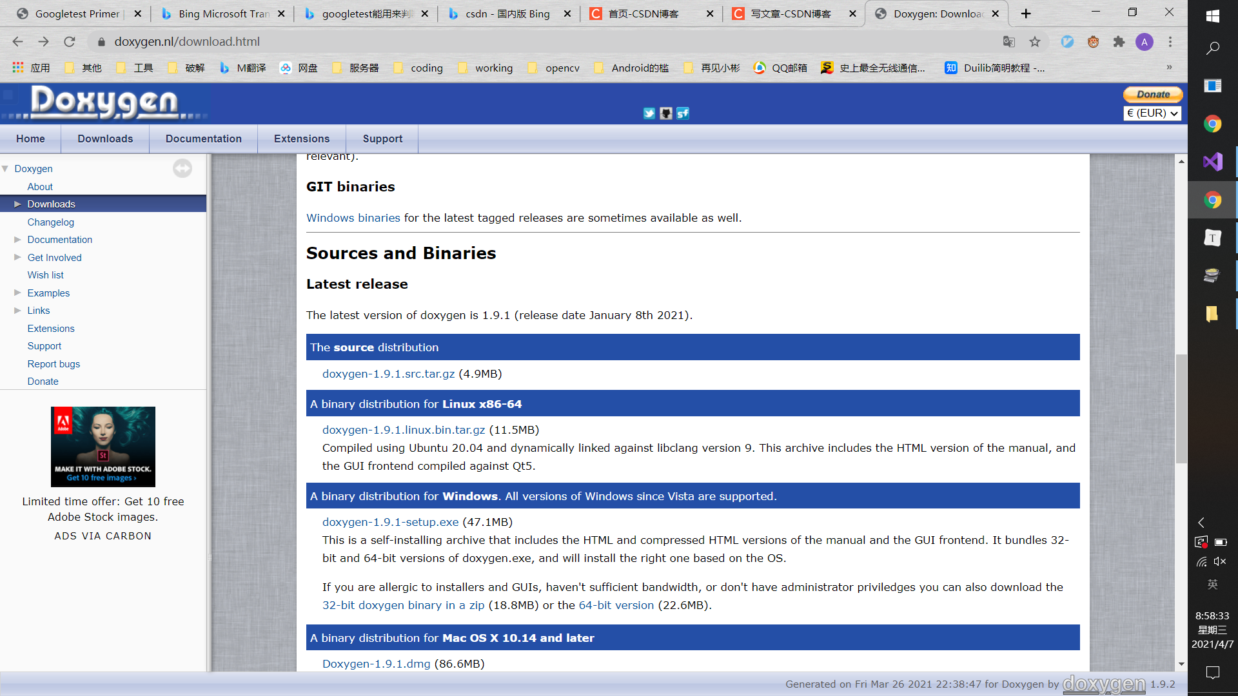
Task: Bookmark this page with star icon
Action: (x=1035, y=42)
